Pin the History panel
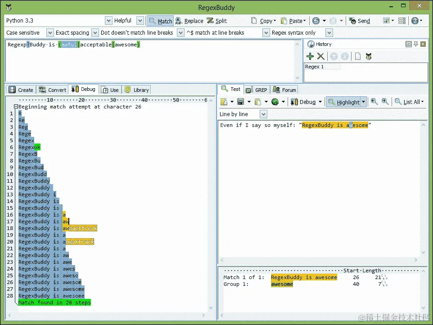 coord(415,44)
